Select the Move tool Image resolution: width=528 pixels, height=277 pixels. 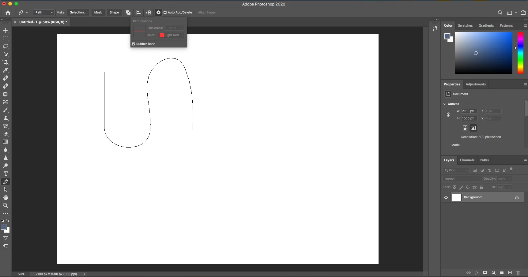[x=6, y=31]
